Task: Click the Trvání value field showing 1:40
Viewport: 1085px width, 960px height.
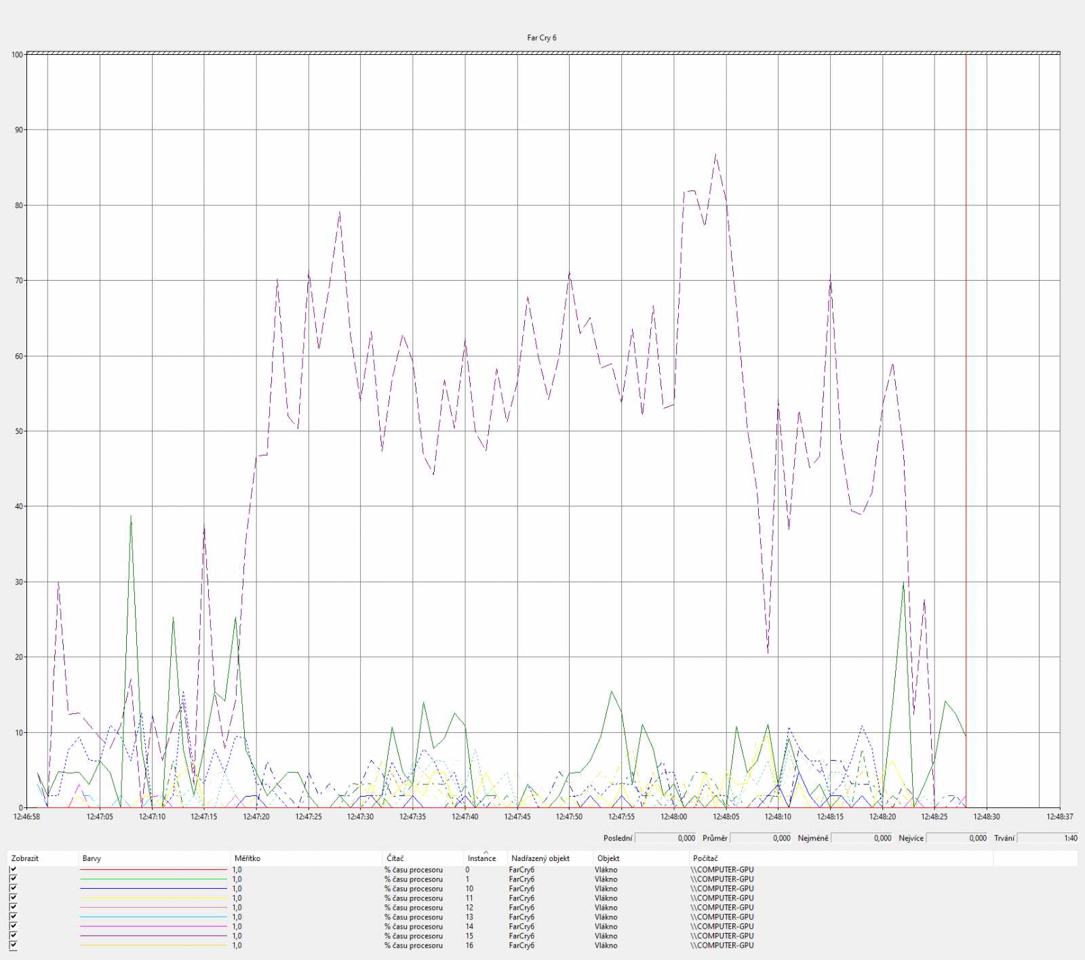Action: (1048, 838)
